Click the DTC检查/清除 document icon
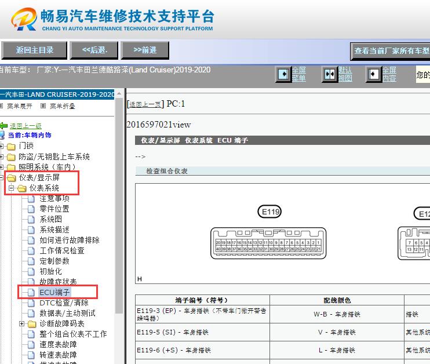This screenshot has width=430, height=364. [31, 303]
